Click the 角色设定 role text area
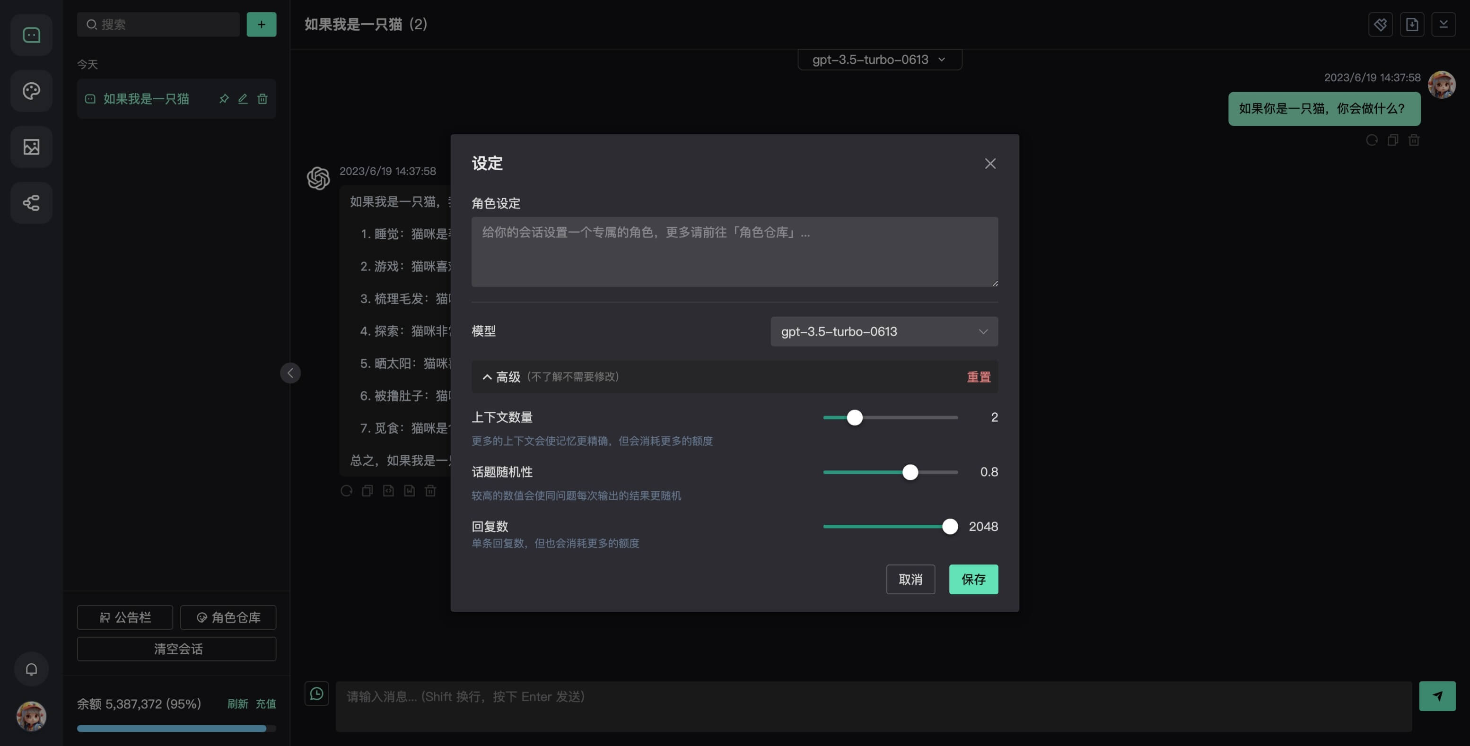The height and width of the screenshot is (746, 1470). tap(734, 252)
